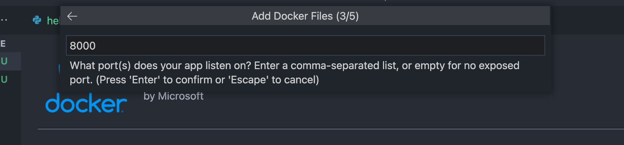Click the Python file icon in the editor tab

point(37,20)
